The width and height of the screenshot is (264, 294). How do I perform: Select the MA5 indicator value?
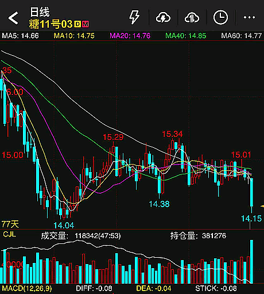[x=20, y=36]
